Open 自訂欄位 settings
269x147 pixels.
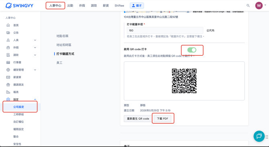click(18, 122)
